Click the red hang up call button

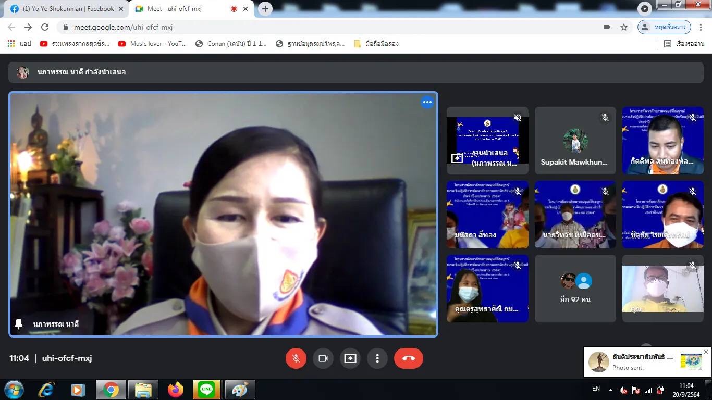[x=409, y=358]
